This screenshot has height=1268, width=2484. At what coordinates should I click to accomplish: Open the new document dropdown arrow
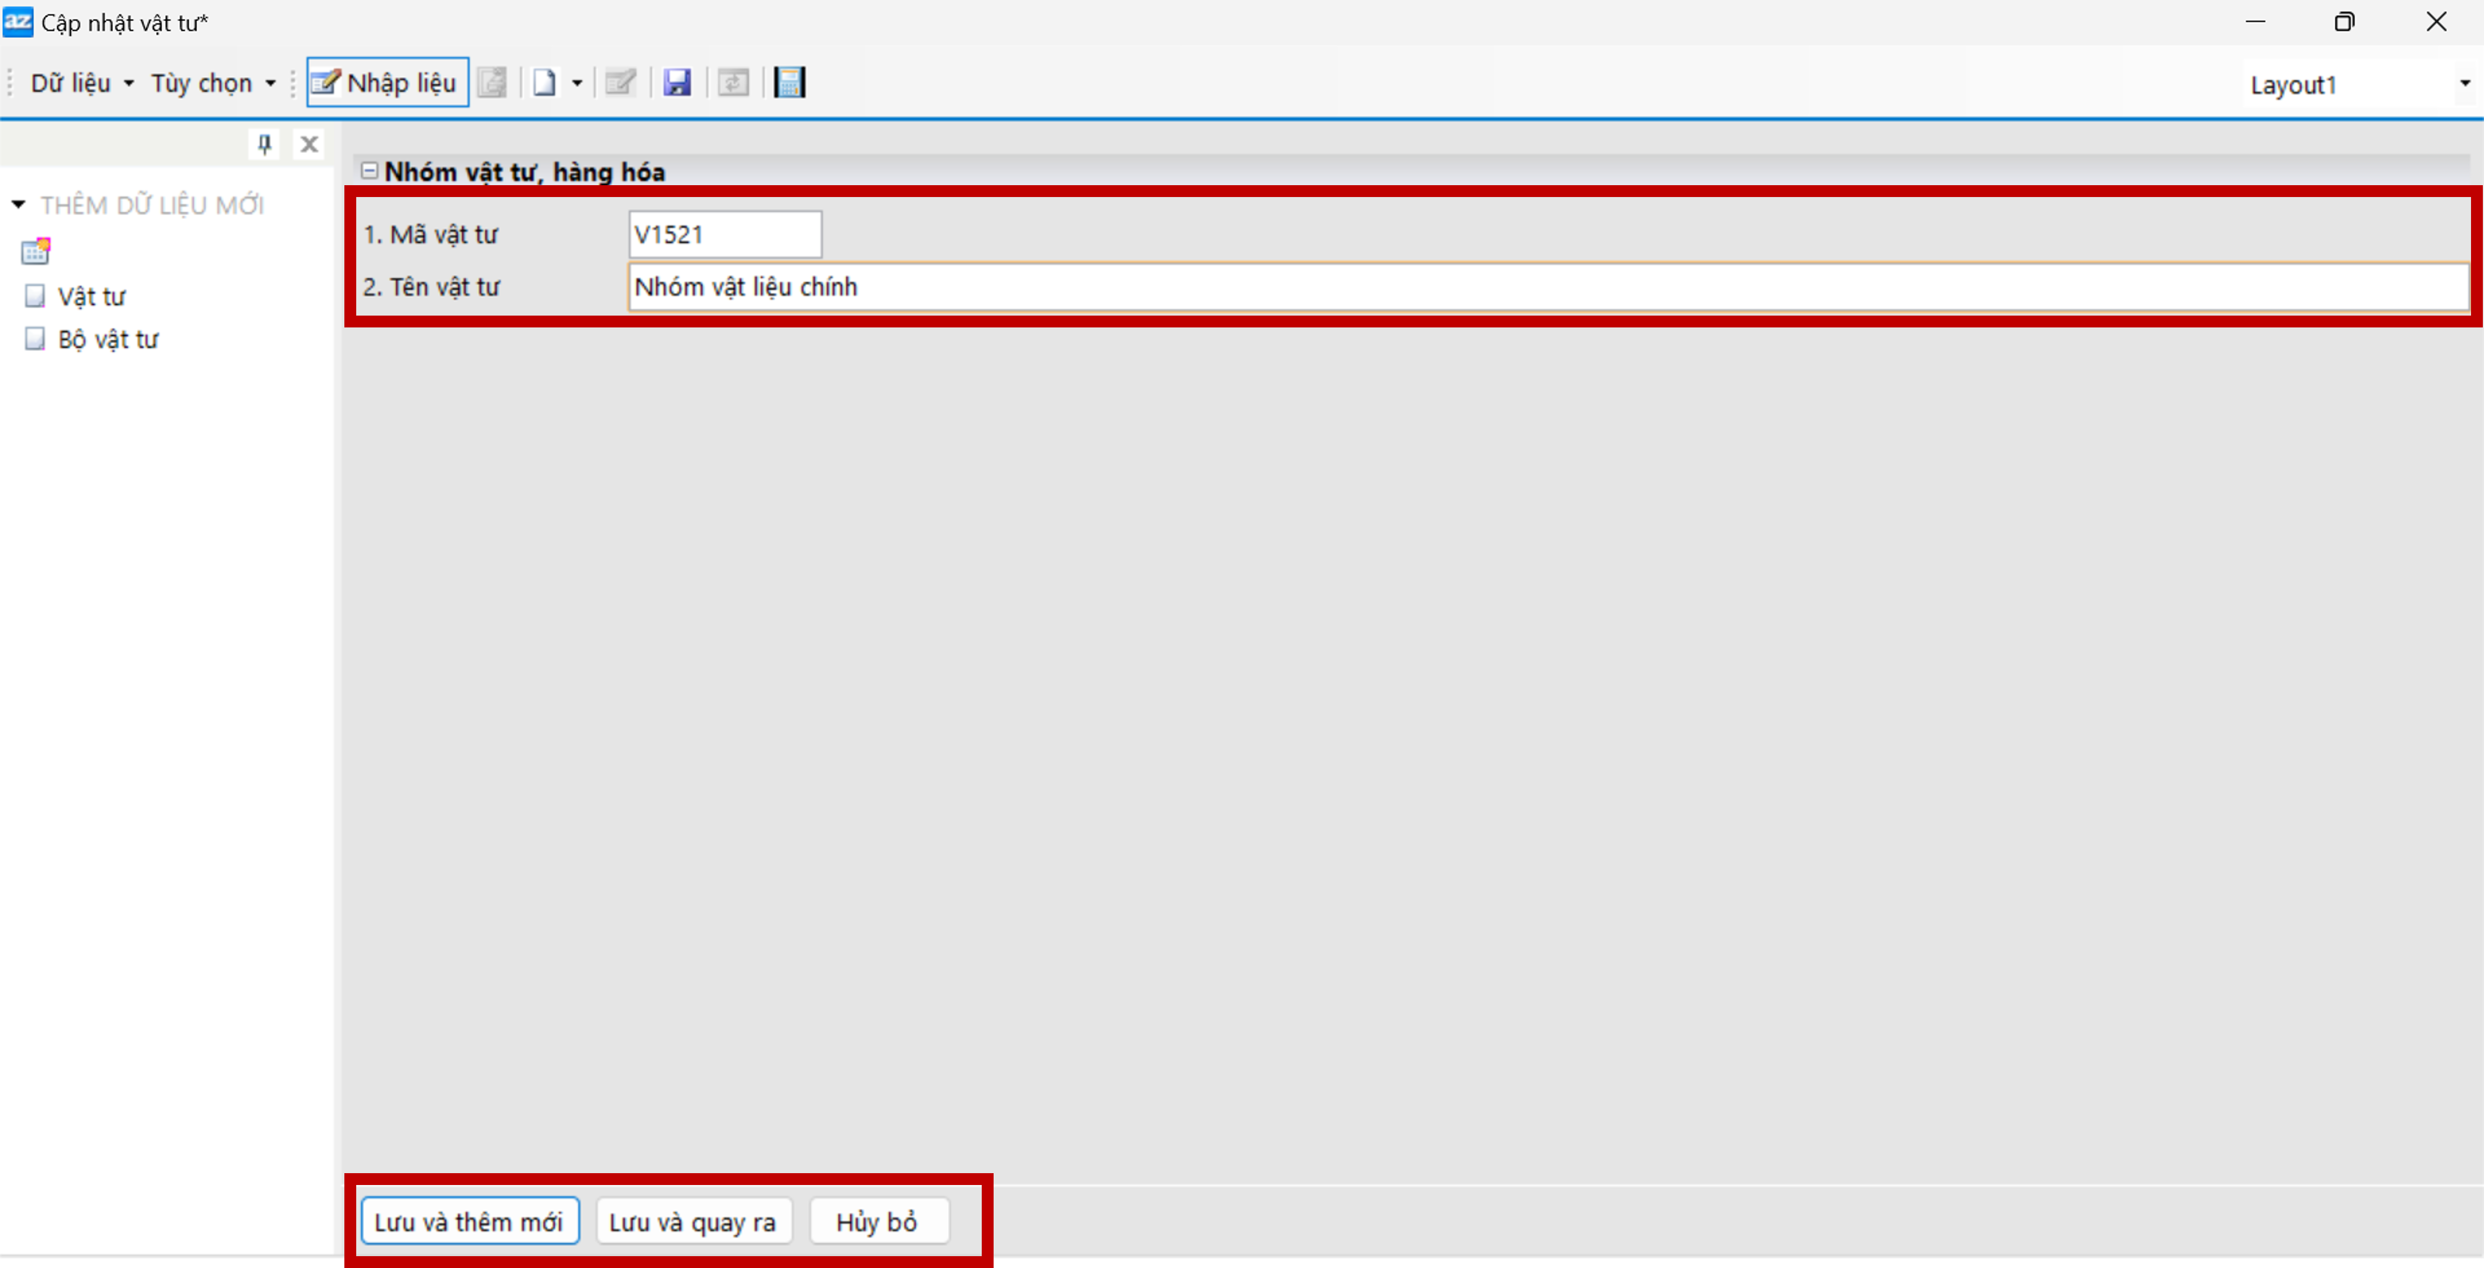(576, 83)
